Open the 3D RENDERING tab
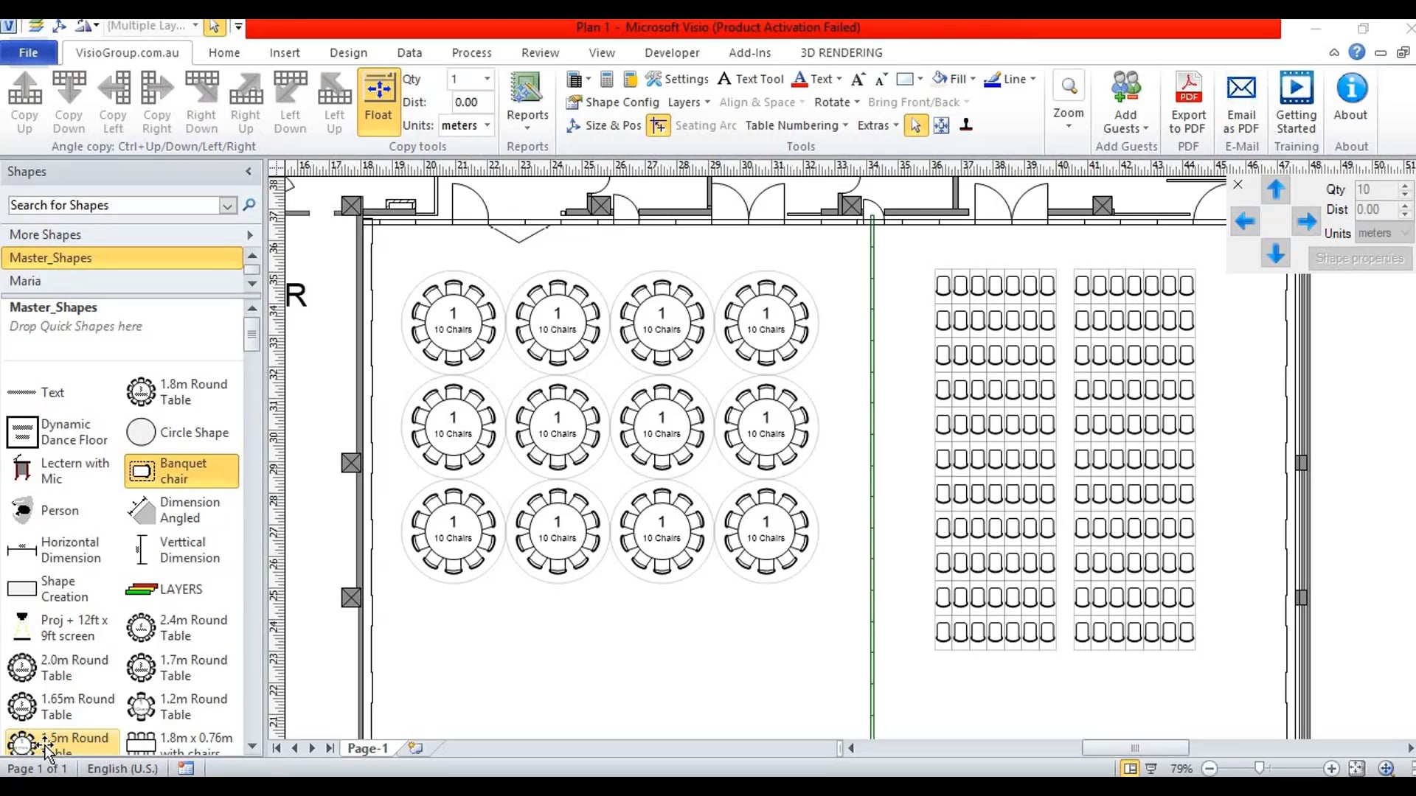Screen dimensions: 1416x796 [x=841, y=52]
